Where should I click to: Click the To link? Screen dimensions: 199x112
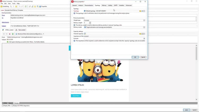pos(2,18)
